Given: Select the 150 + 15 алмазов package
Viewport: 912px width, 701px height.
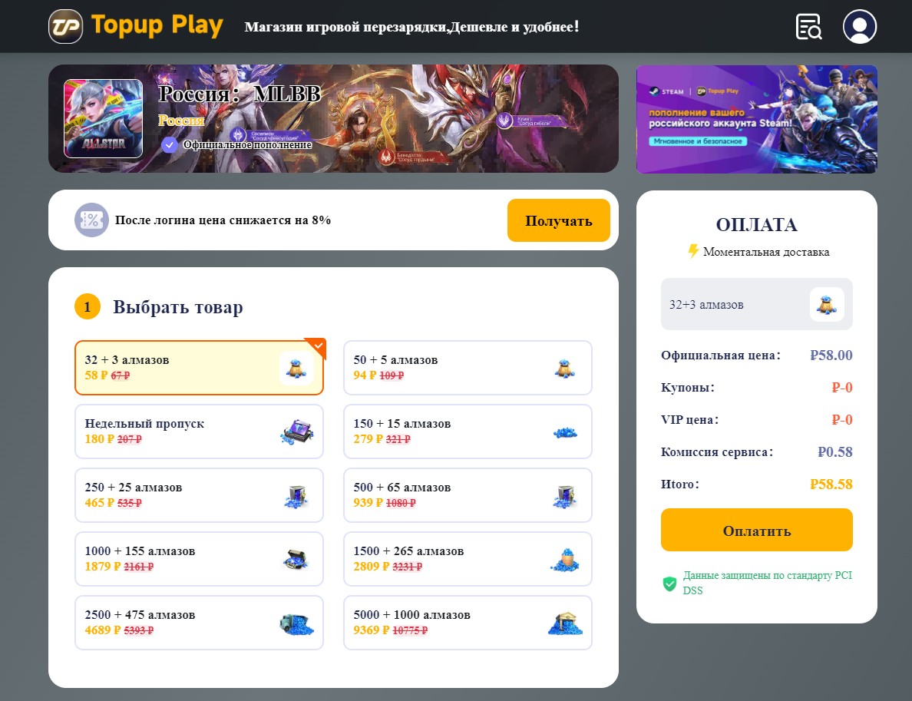Looking at the screenshot, I should click(x=468, y=432).
